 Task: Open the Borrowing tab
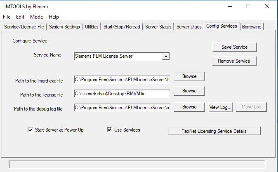pyautogui.click(x=252, y=27)
